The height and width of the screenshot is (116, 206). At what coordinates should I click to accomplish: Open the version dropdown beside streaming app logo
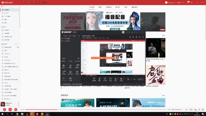pyautogui.click(x=75, y=32)
